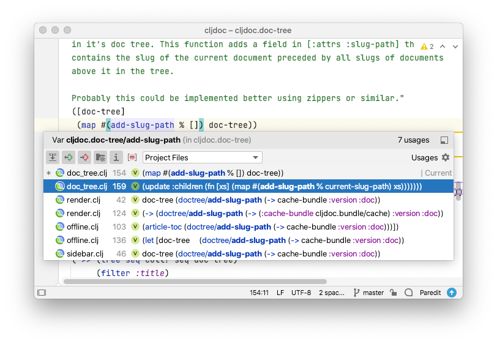Select offline.clj line 136 usage
This screenshot has width=497, height=344.
[248, 241]
